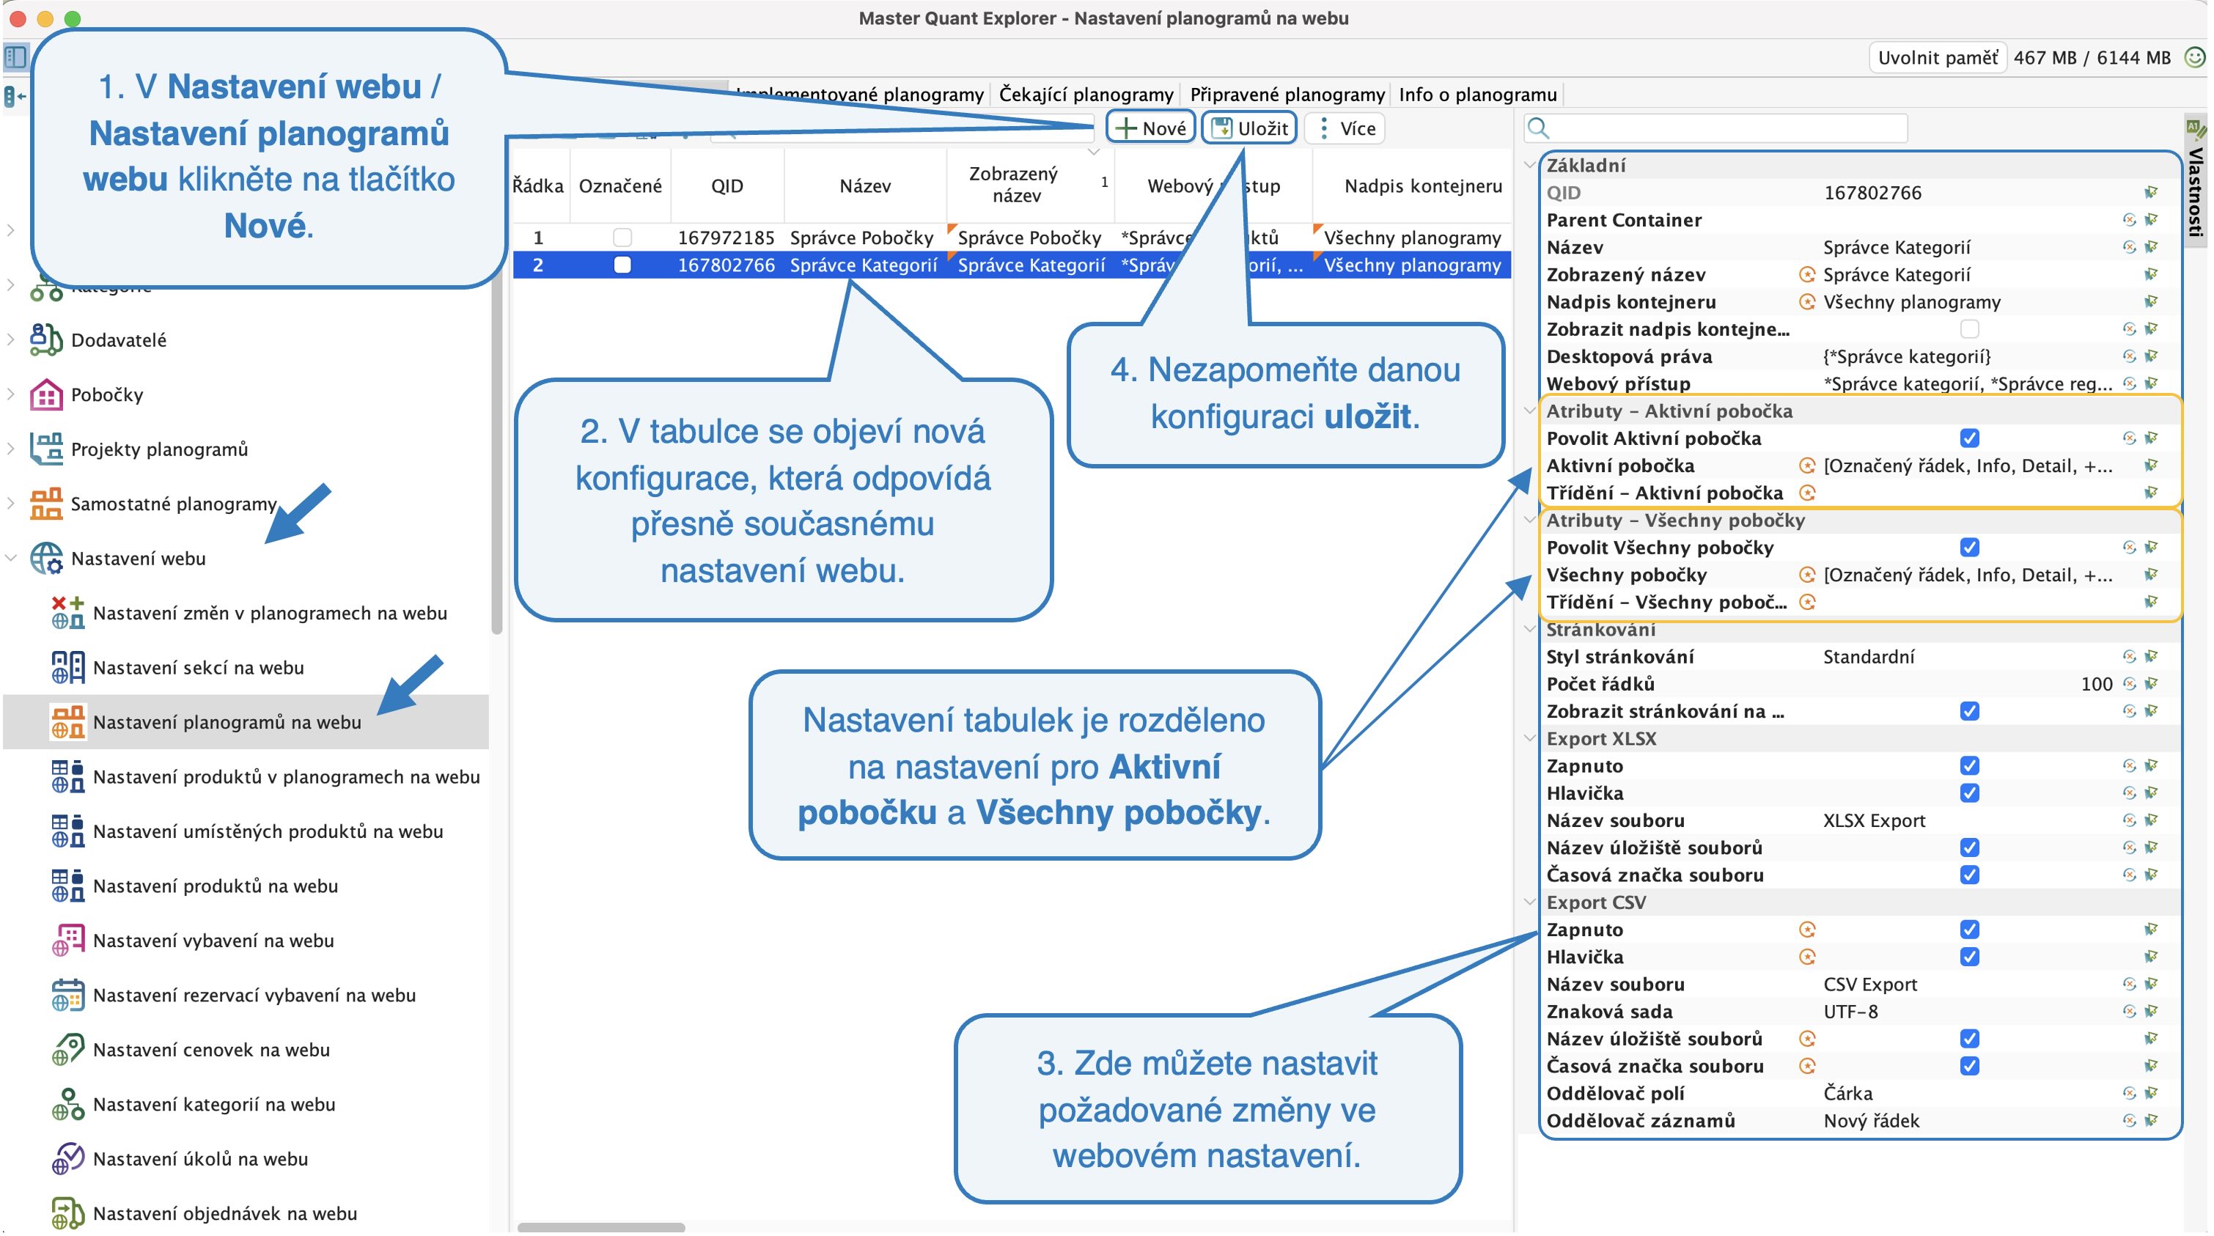Click the Nastavení objednávek na webu icon
Screen dimensions: 2214x1236
click(68, 1213)
